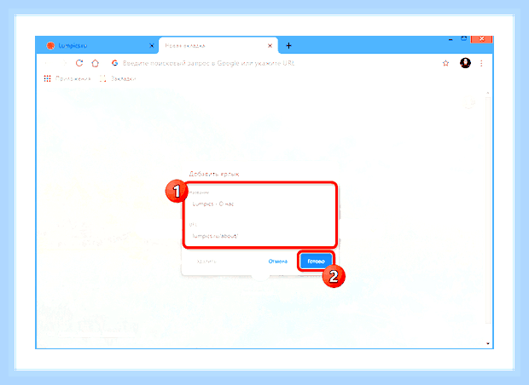Edit the Название name field

coord(260,204)
